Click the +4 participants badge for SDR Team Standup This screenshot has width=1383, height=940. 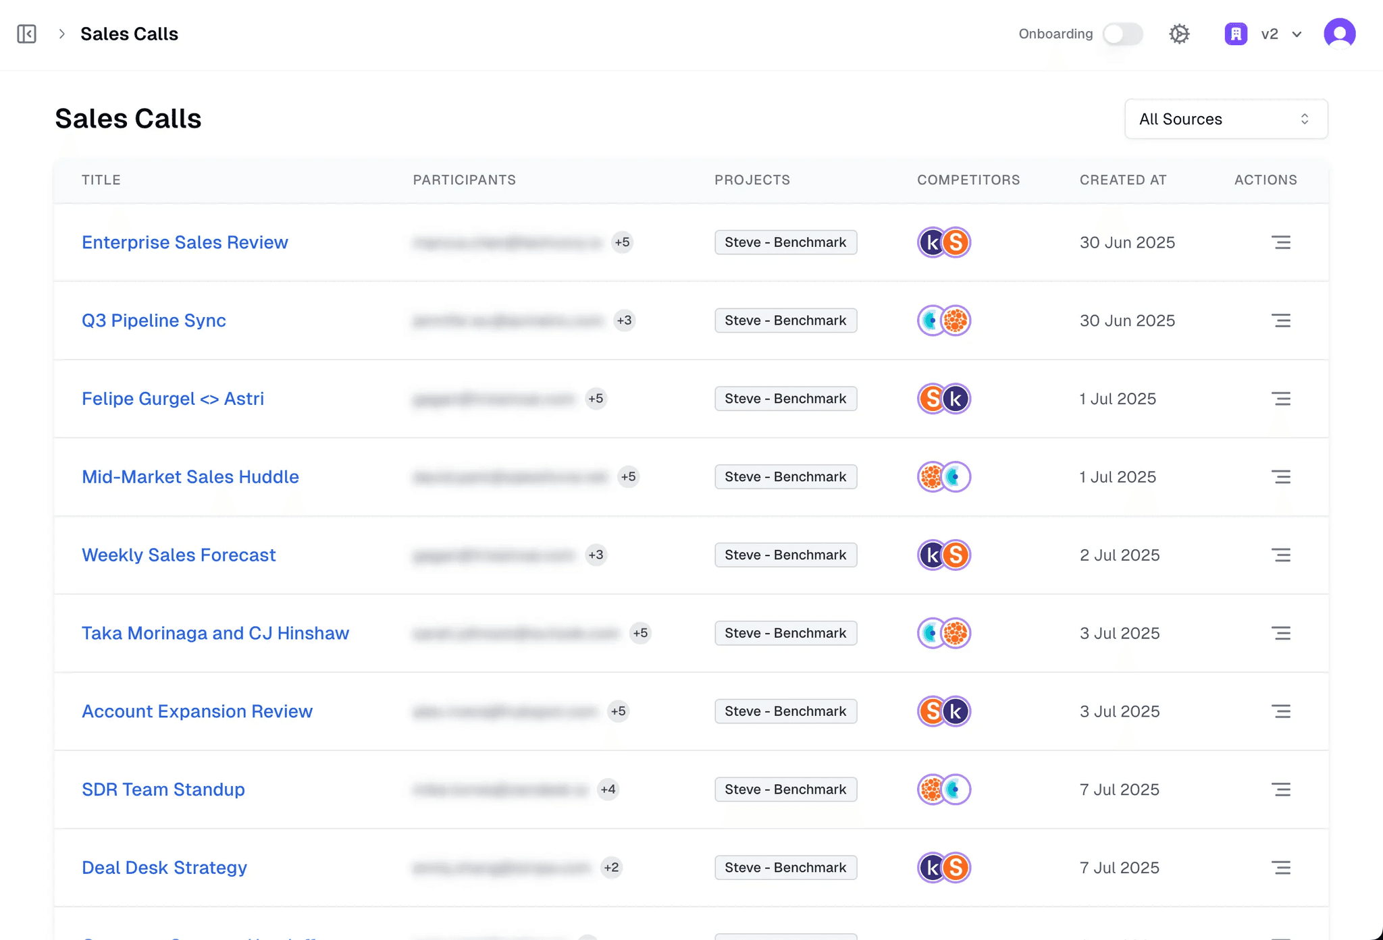pyautogui.click(x=608, y=790)
